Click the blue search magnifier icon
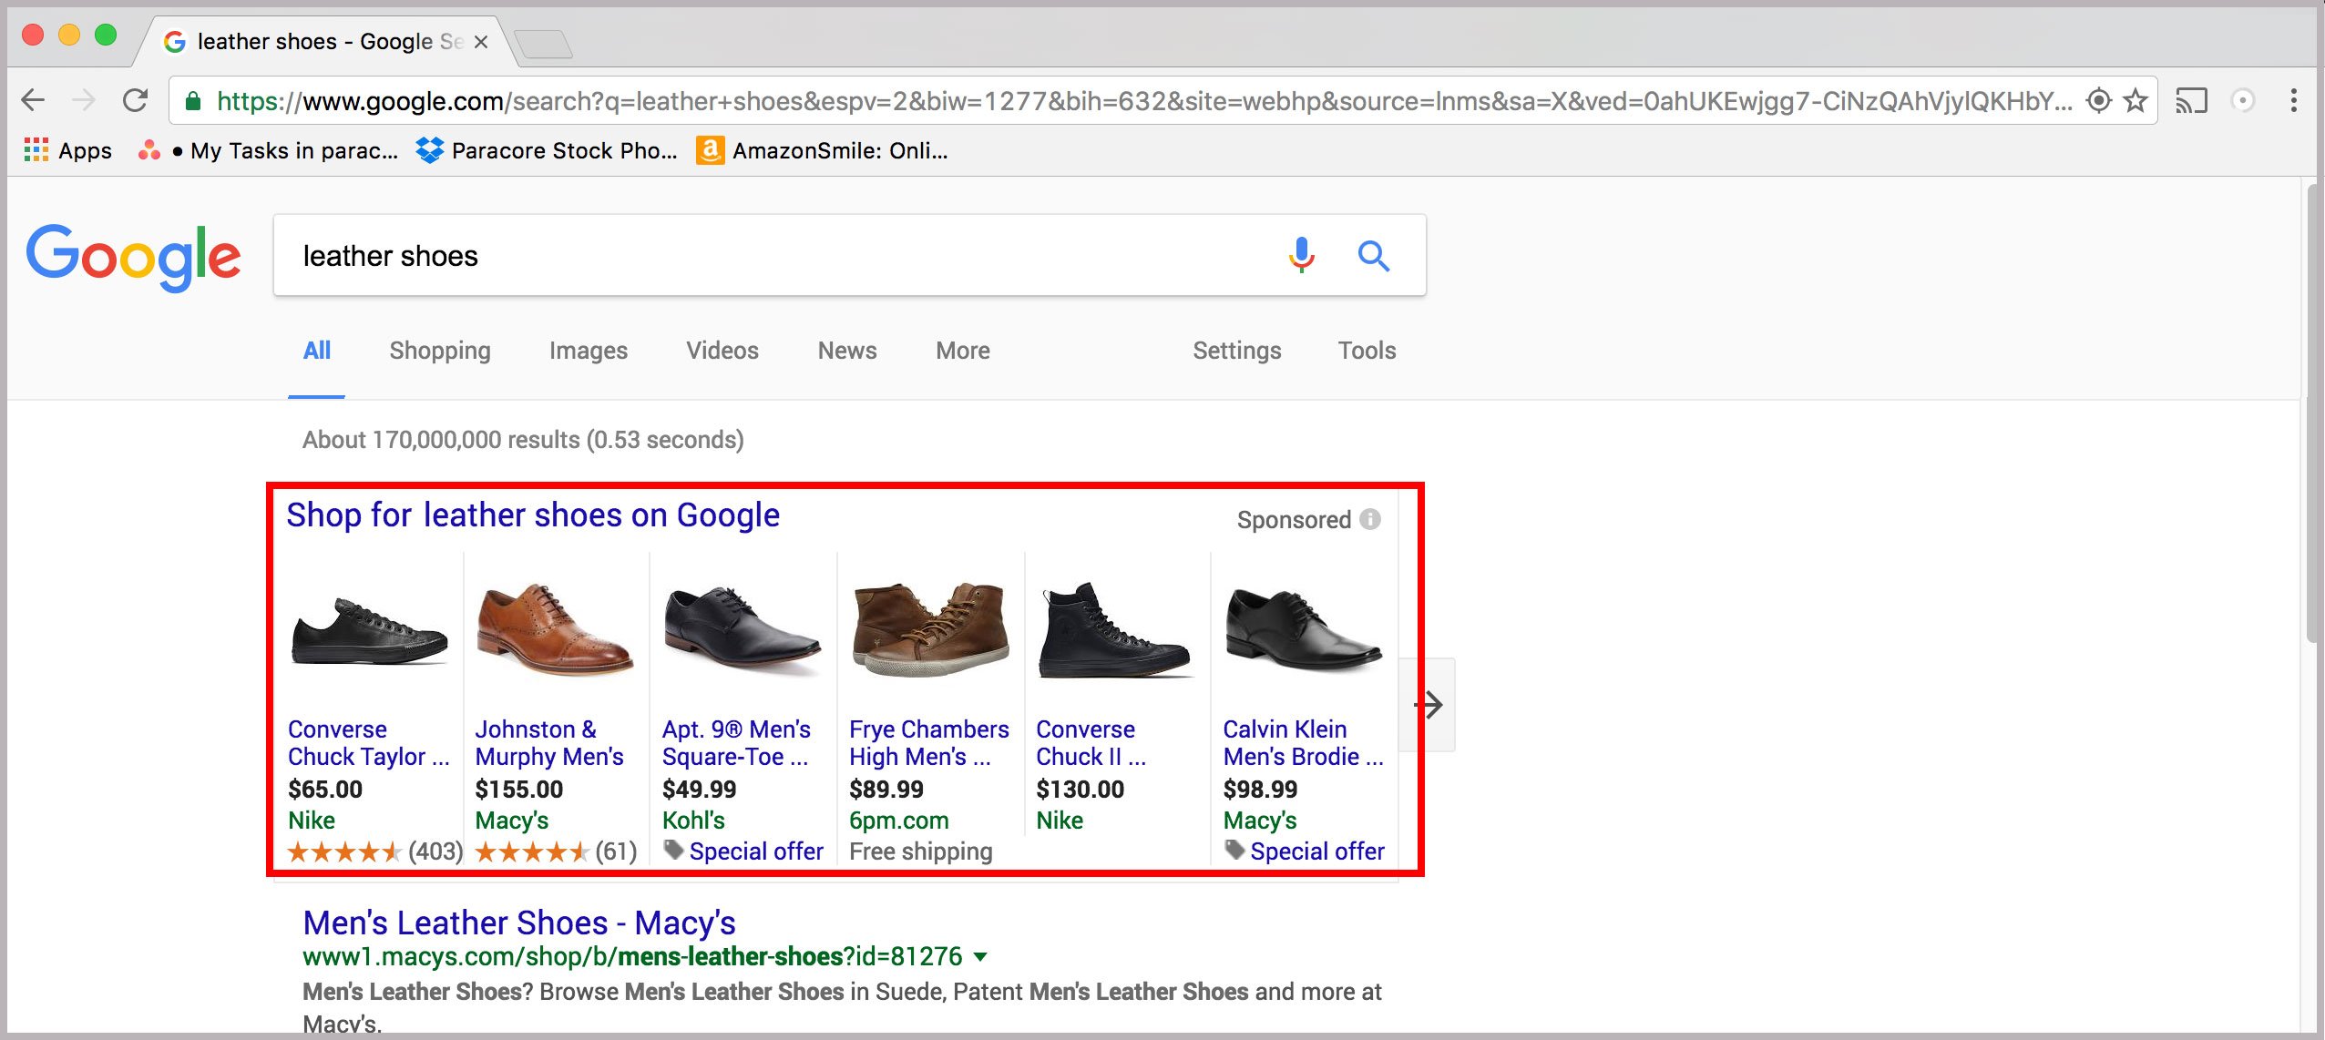Screen dimensions: 2325x1040 (1374, 256)
